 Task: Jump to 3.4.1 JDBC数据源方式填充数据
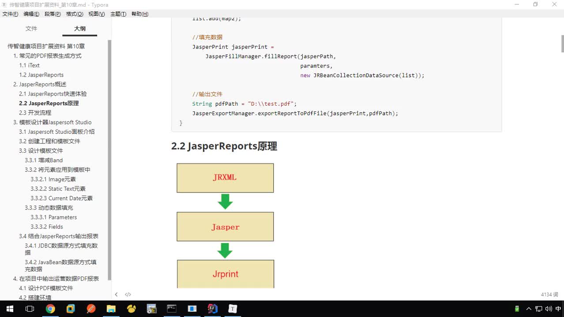[x=61, y=249]
